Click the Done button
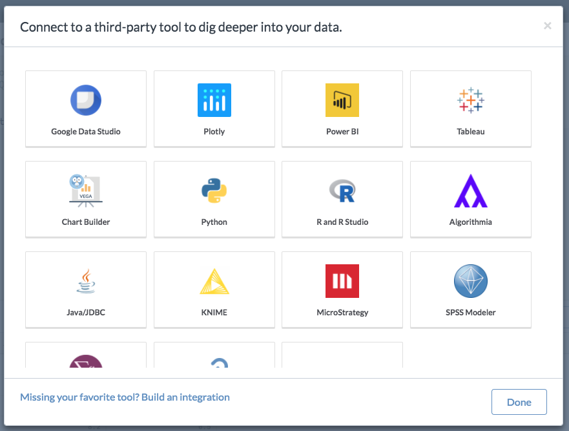Image resolution: width=569 pixels, height=431 pixels. (x=519, y=402)
